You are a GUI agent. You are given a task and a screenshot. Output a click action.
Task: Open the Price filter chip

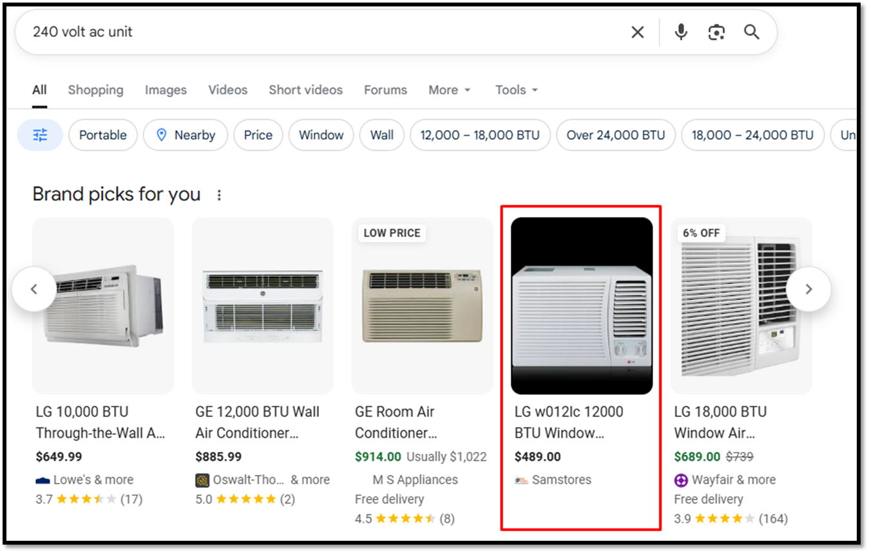coord(258,135)
